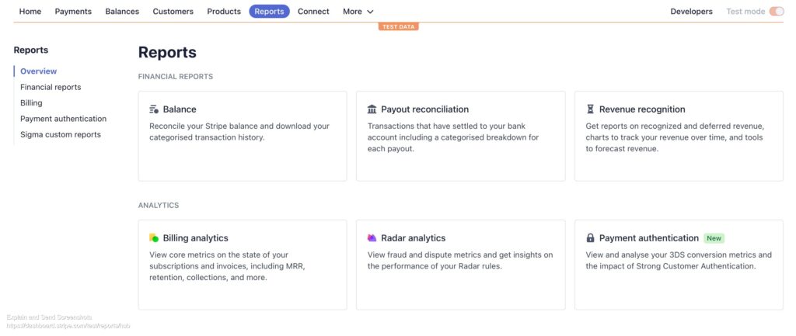
Task: Open the Payment authentication card title
Action: coord(649,238)
